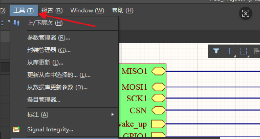
Task: Choose 参数管理器 (R)... from the menu
Action: point(48,38)
